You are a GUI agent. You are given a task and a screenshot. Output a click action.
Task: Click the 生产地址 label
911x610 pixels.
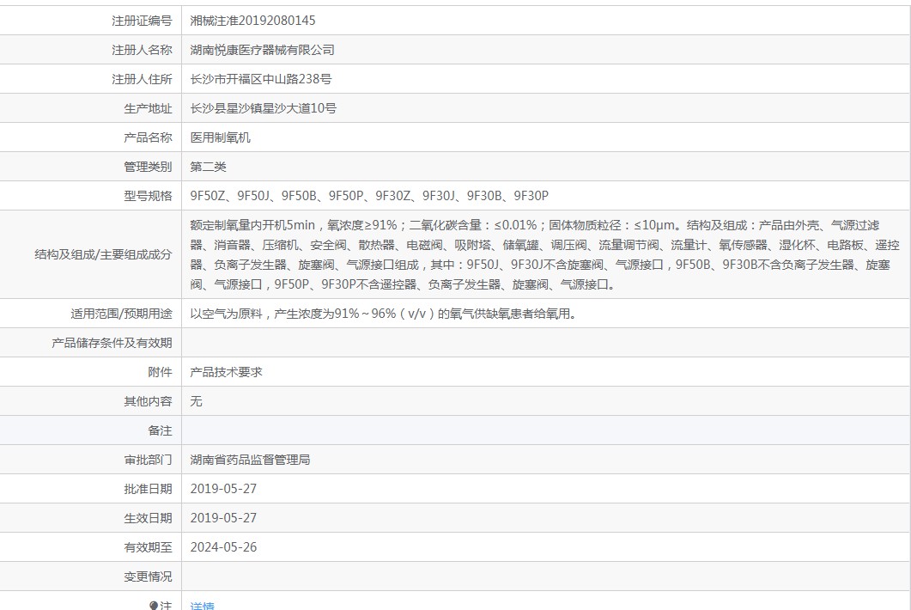point(149,109)
